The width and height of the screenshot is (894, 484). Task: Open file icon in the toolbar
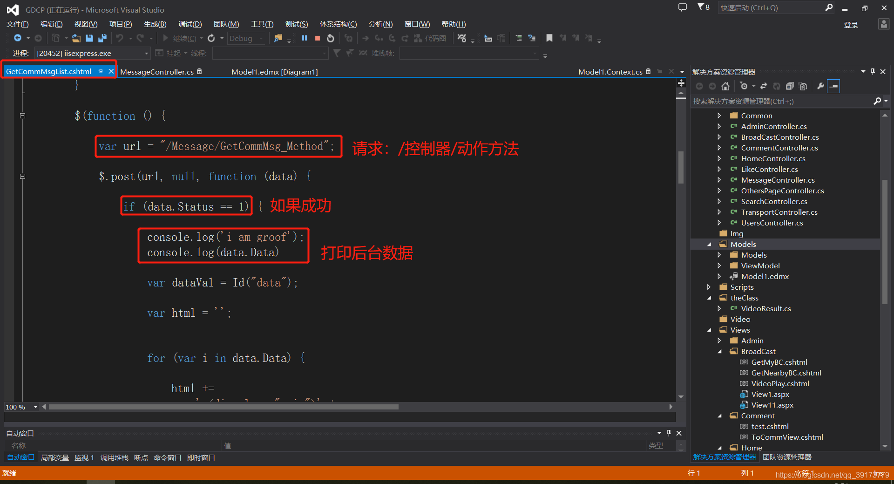pyautogui.click(x=76, y=38)
